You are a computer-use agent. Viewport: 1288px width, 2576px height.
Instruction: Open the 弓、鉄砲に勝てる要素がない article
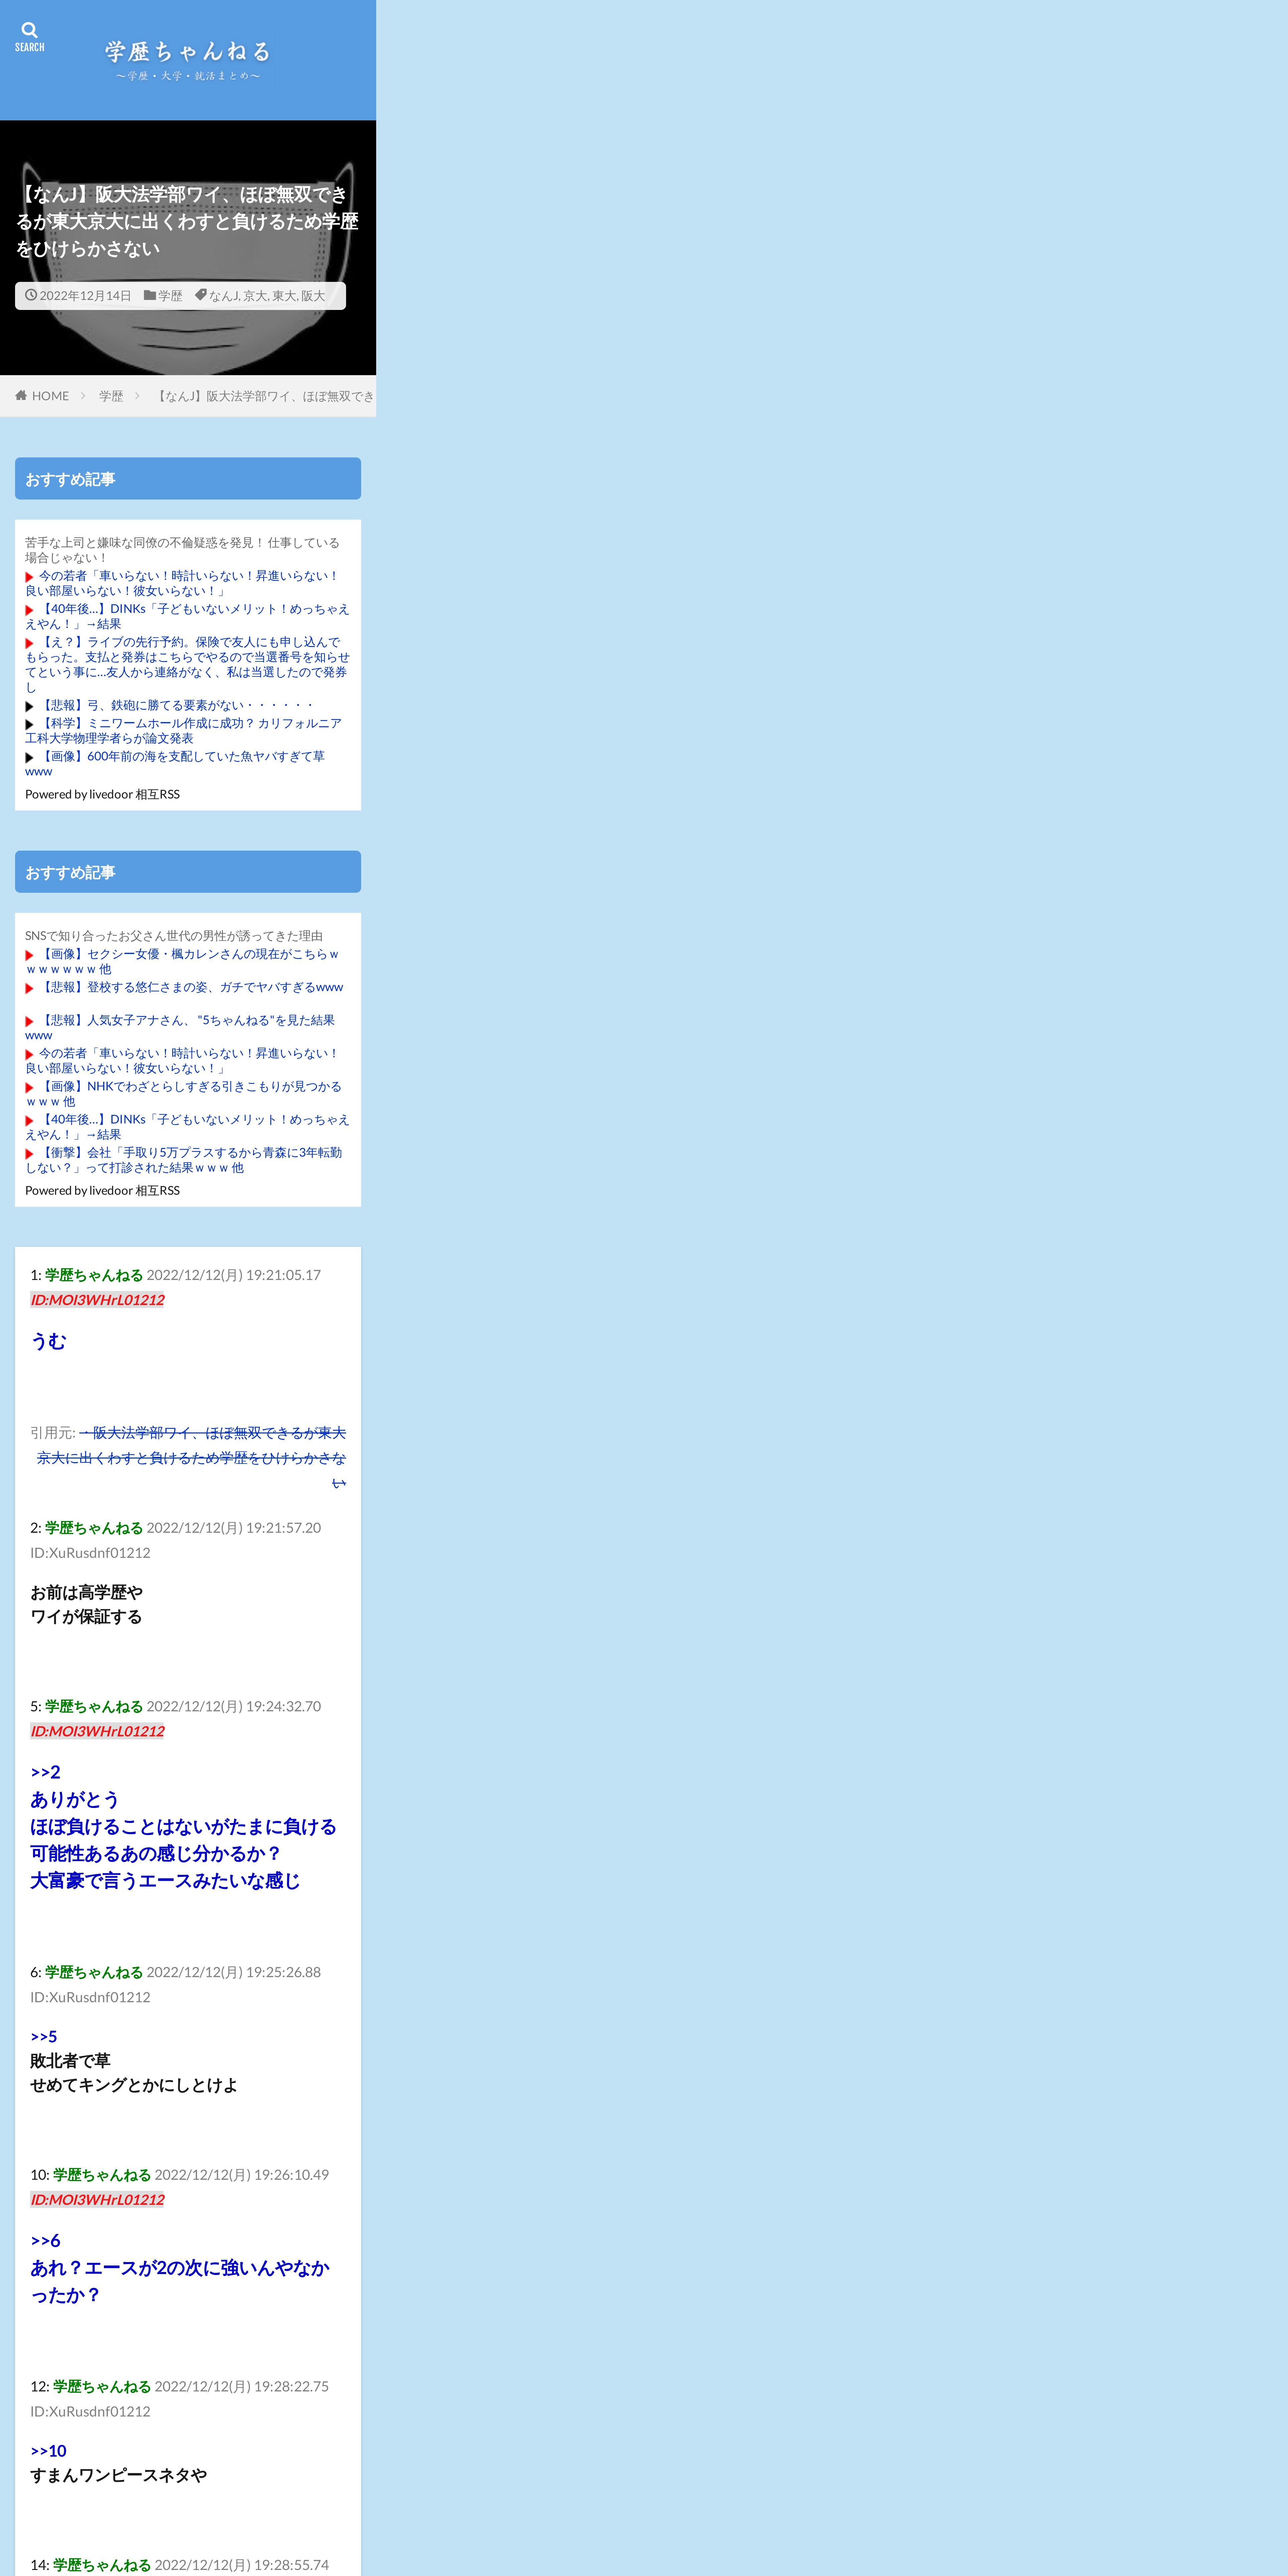click(x=177, y=705)
